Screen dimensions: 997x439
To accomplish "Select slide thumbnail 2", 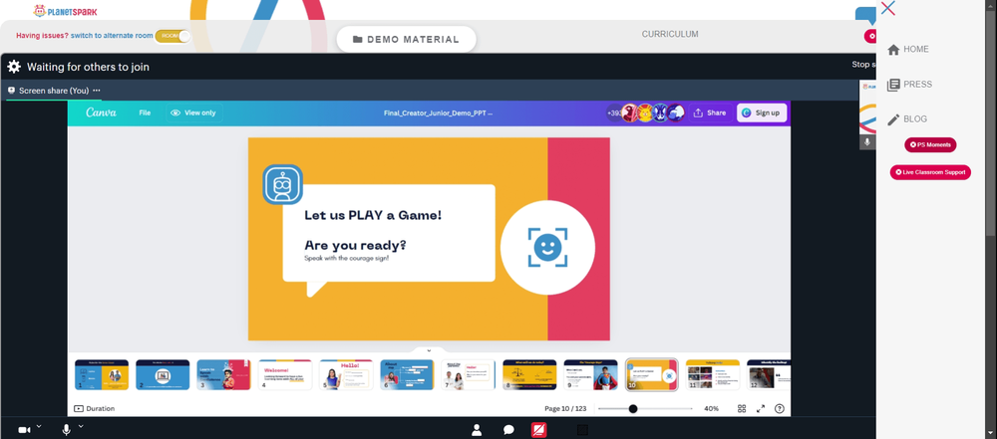I will coord(163,375).
